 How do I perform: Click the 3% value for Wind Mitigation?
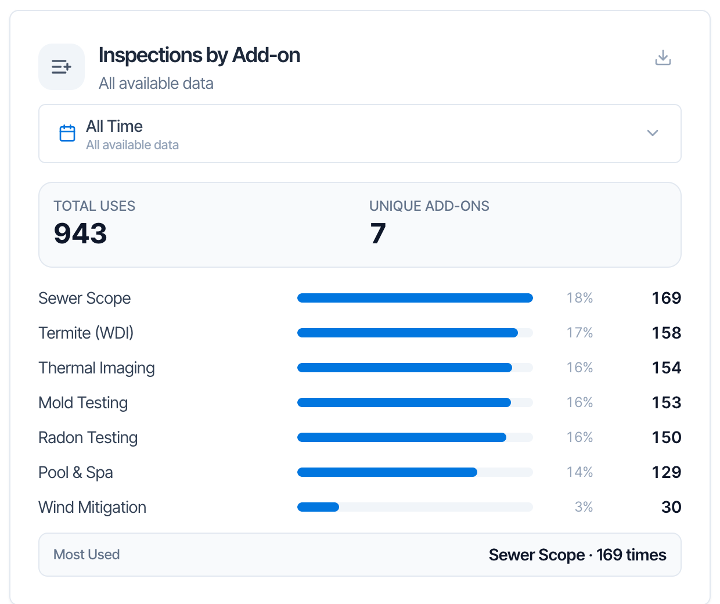(584, 507)
